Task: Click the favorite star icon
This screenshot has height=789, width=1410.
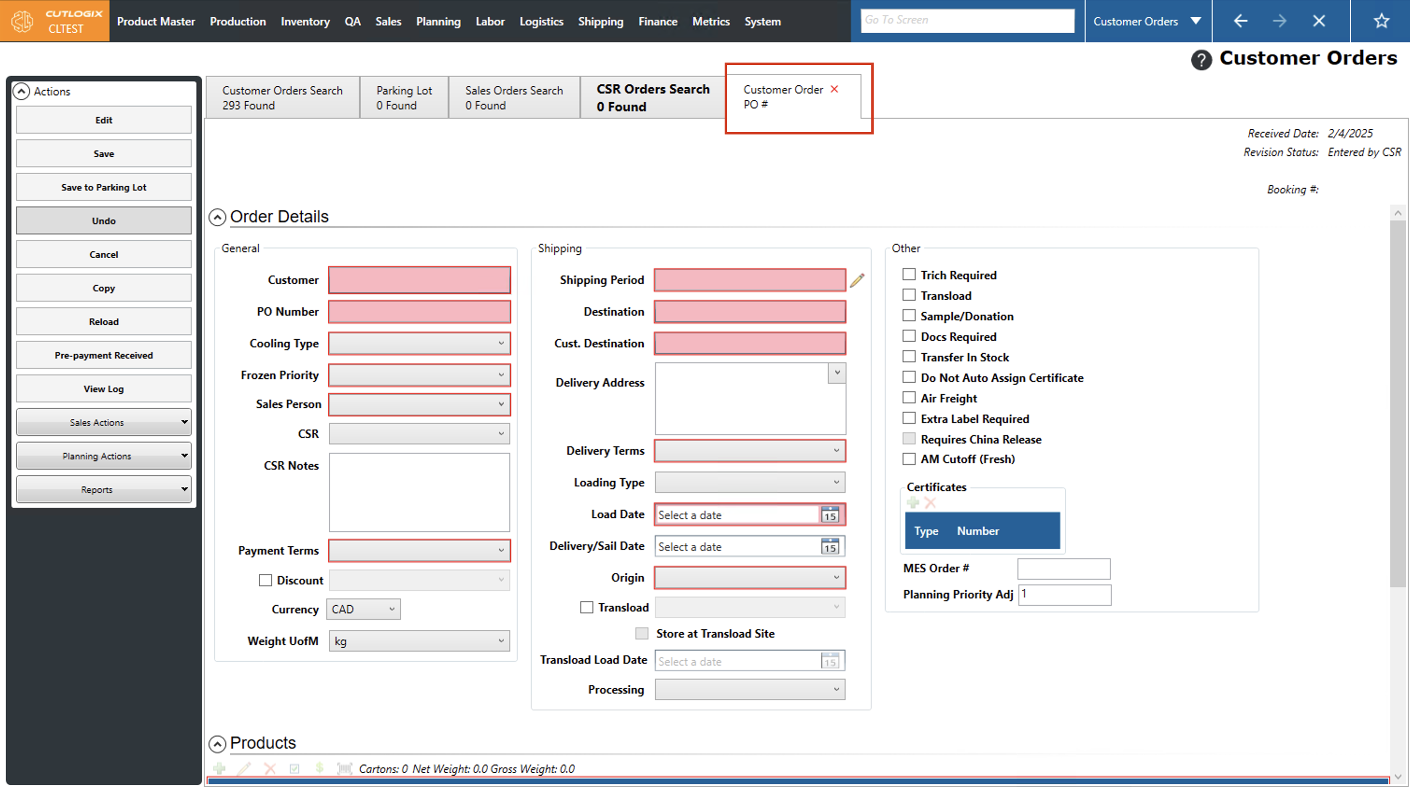Action: (1381, 21)
